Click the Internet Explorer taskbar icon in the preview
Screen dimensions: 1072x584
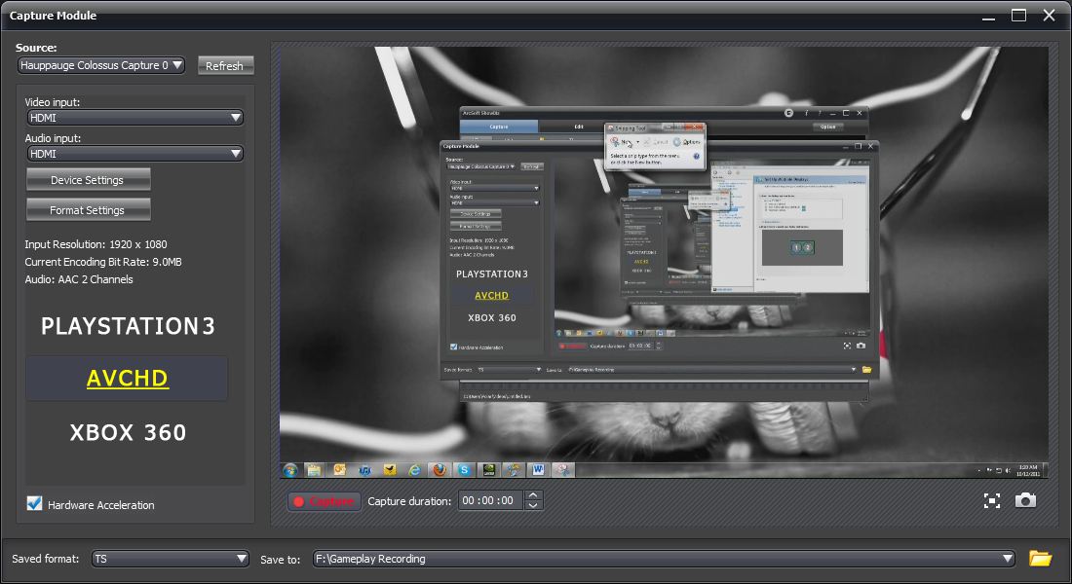414,470
